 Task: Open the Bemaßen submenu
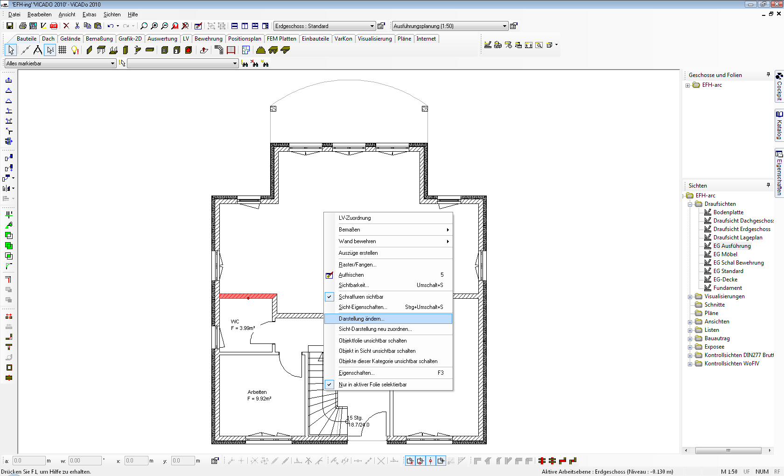pos(388,230)
